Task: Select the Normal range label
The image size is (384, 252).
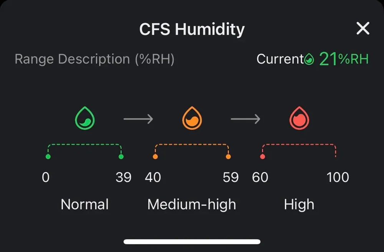Action: pos(85,204)
